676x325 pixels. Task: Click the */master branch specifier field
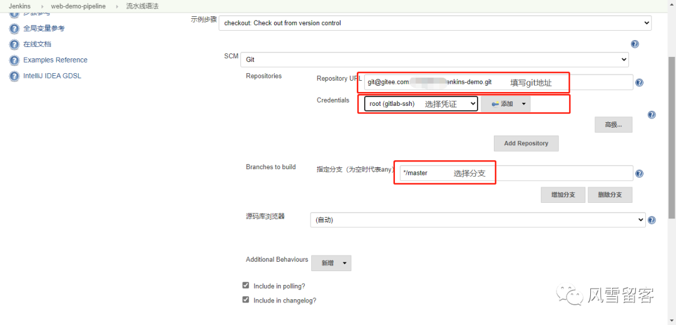(516, 173)
